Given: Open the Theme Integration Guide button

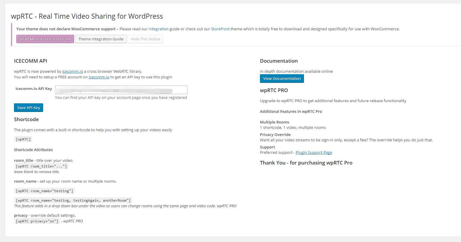Looking at the screenshot, I should (x=101, y=39).
